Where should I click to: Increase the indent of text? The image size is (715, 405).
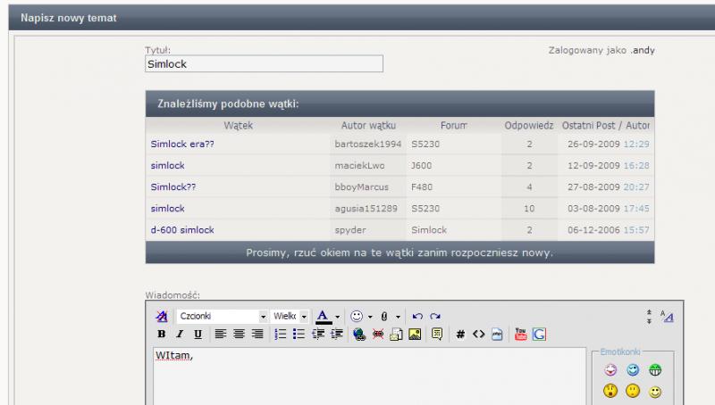[337, 334]
